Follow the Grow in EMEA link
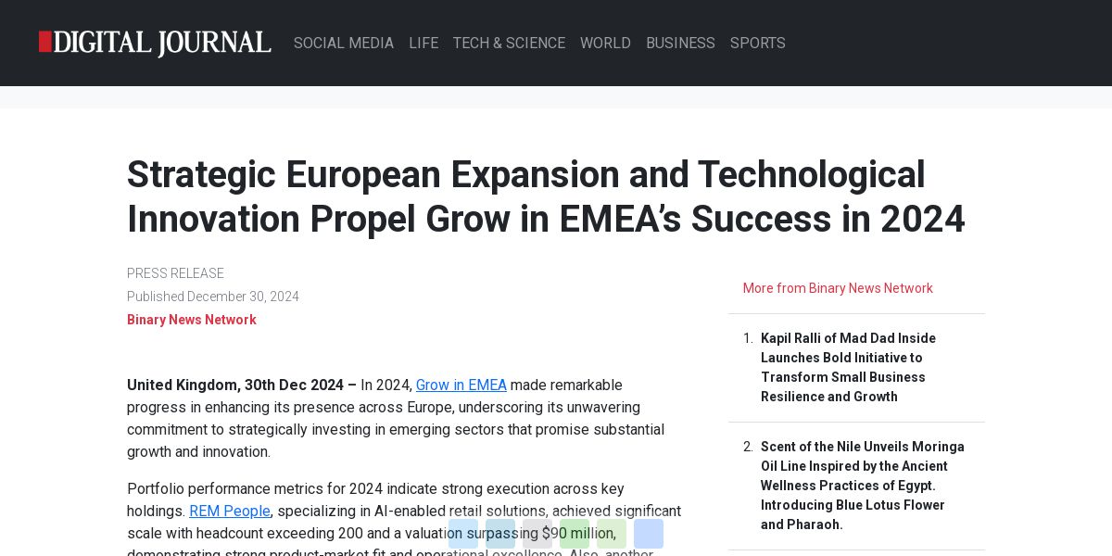This screenshot has height=556, width=1112. [461, 385]
